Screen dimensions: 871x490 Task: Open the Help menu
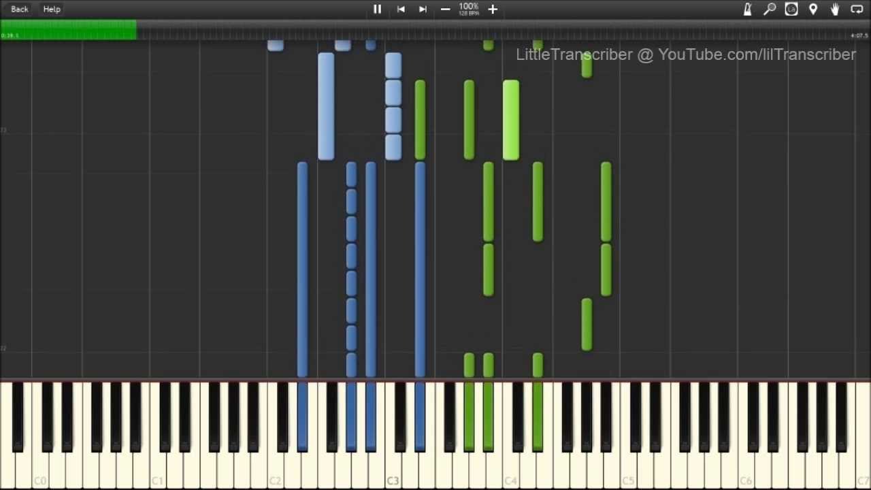coord(52,9)
